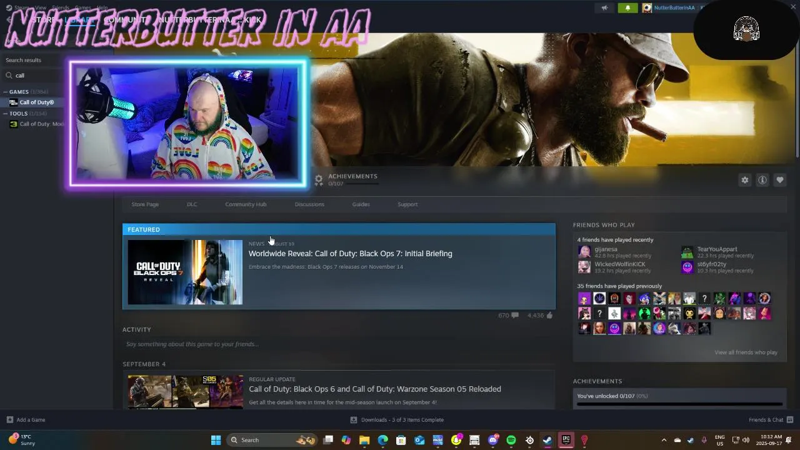Open the game settings gear icon

(745, 180)
